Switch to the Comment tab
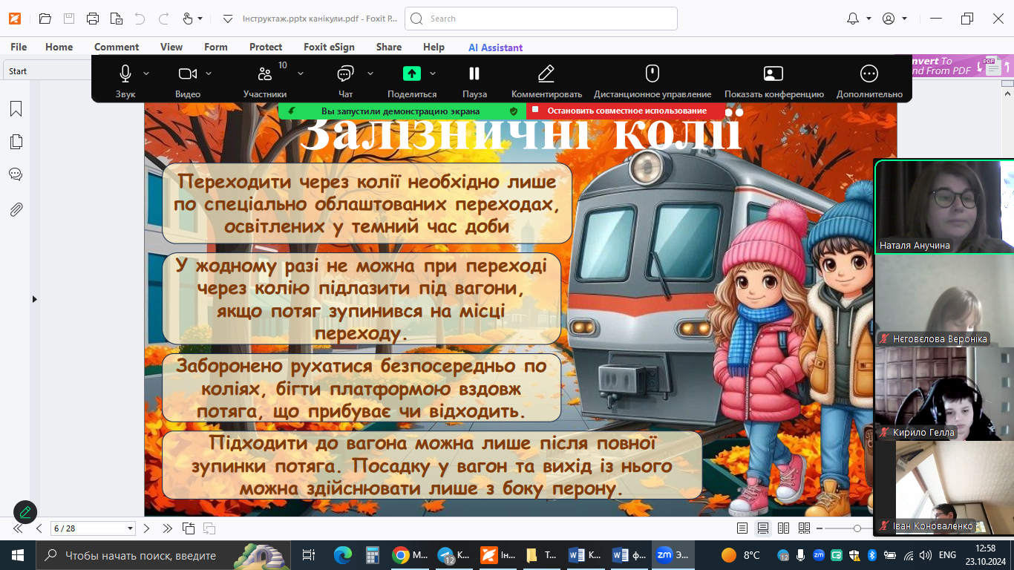 tap(117, 47)
